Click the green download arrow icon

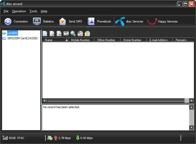pyautogui.click(x=78, y=138)
